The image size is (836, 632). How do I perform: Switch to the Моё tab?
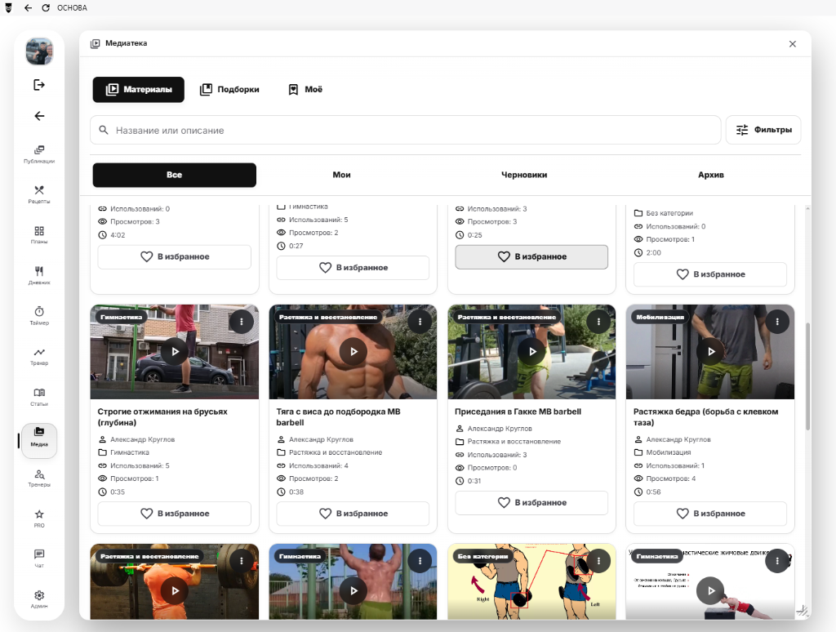click(x=305, y=89)
